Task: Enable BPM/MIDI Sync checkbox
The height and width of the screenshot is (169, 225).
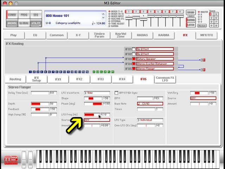Action: (116, 93)
